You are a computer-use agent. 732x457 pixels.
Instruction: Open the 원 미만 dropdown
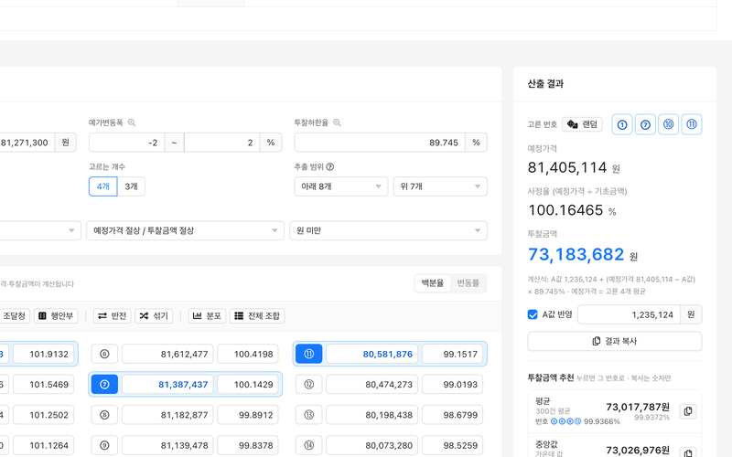[388, 231]
